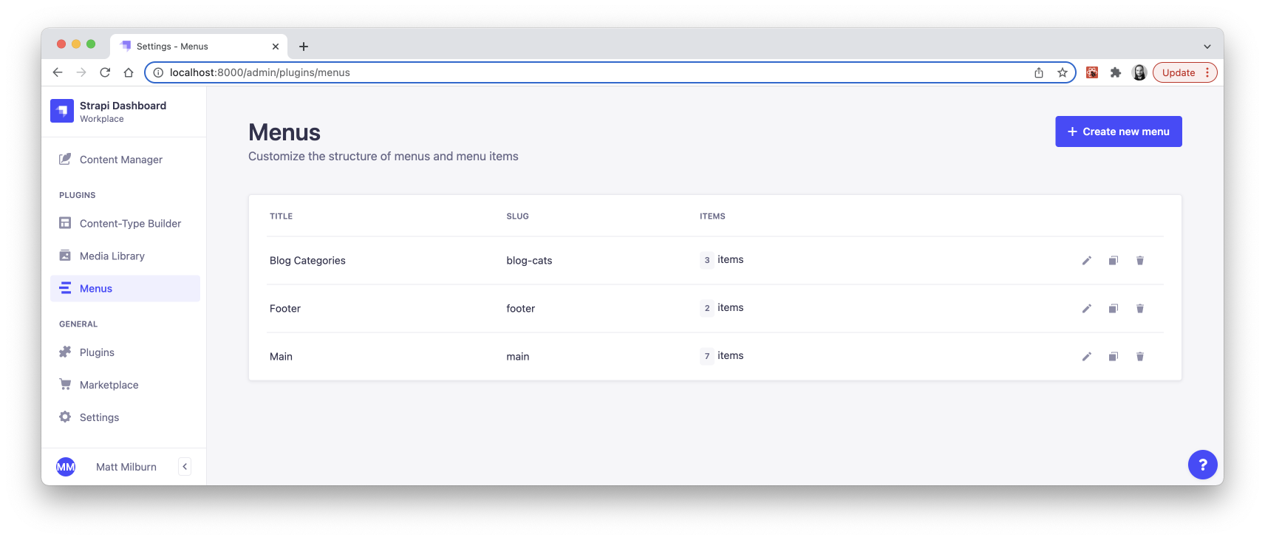Open the help question mark button
Viewport: 1265px width, 540px height.
[x=1202, y=465]
